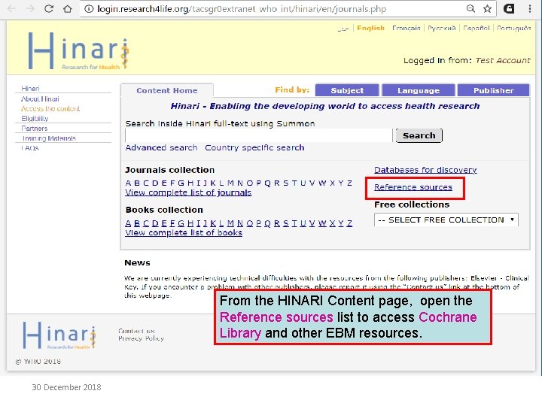Open the Hinari sidebar link
542x406 pixels.
[30, 89]
